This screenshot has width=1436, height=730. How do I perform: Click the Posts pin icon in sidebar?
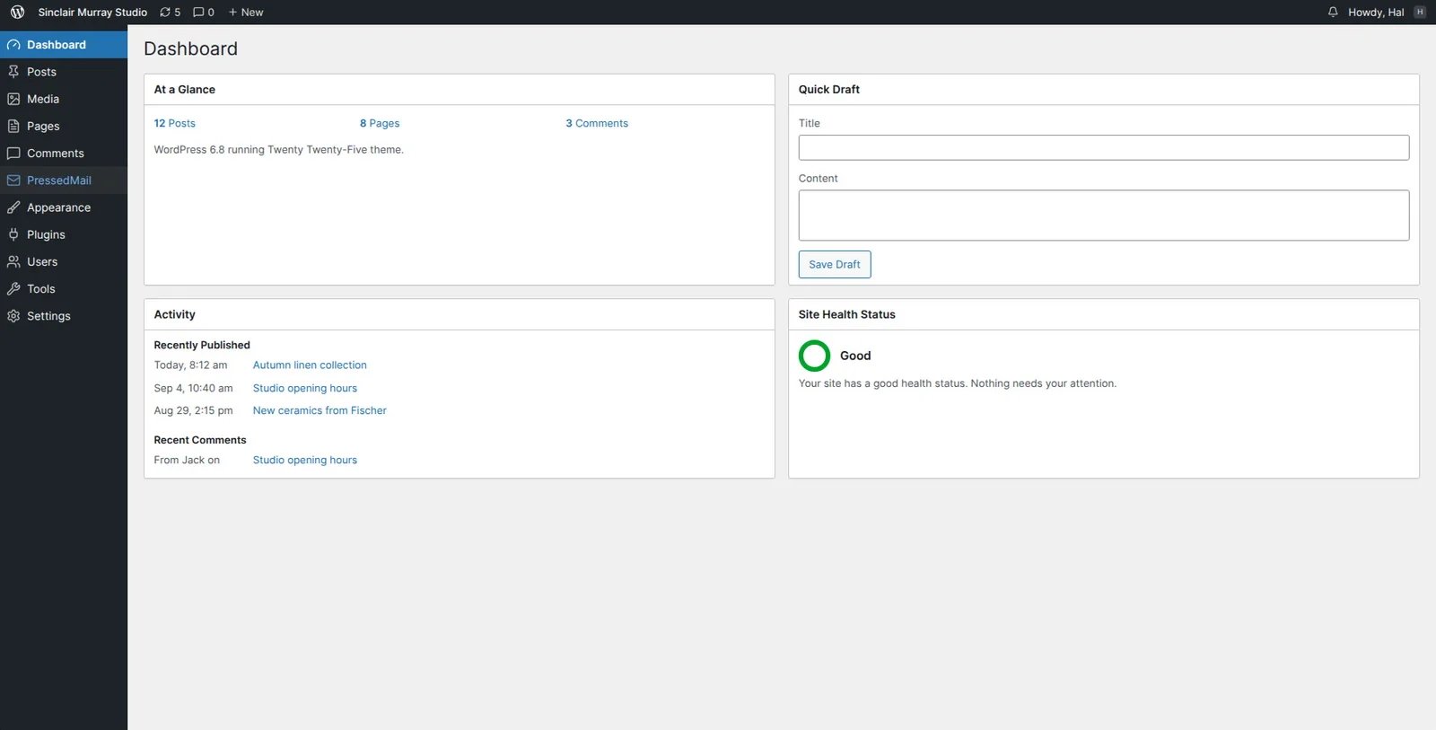13,72
